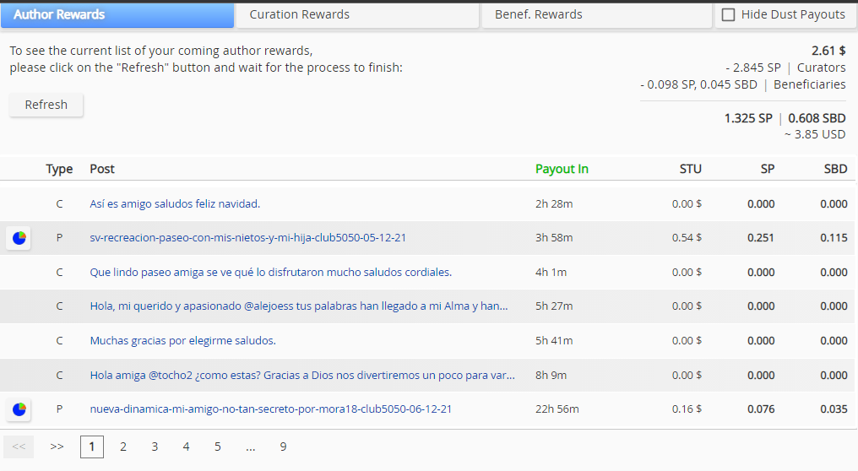Click the payout time '22h 56m'
Screen dimensions: 858x471
pyautogui.click(x=557, y=409)
